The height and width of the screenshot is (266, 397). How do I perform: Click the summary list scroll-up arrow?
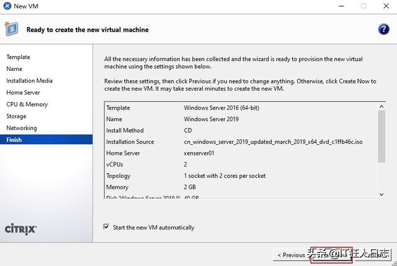(x=381, y=106)
